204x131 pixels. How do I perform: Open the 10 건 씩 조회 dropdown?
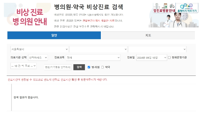24,66
